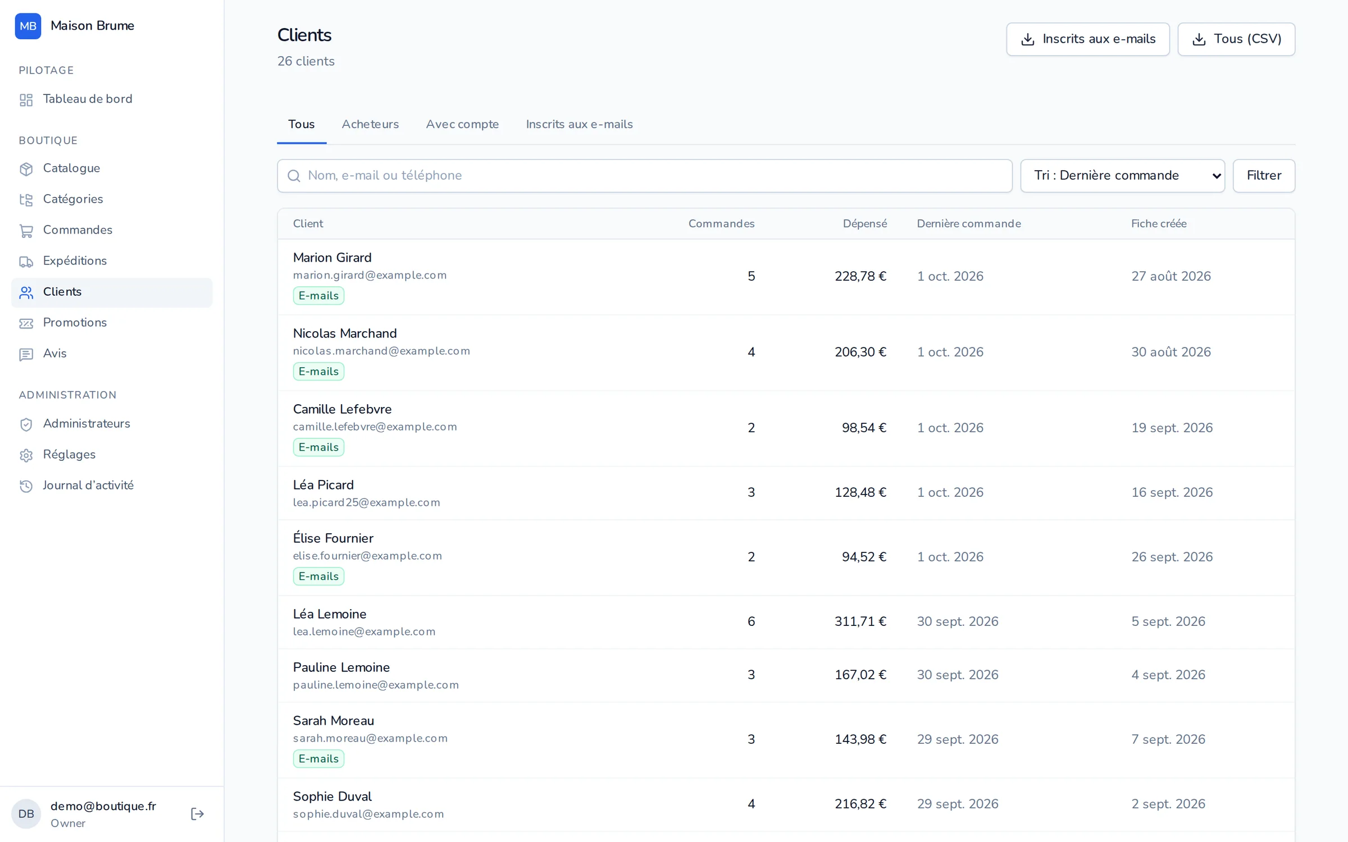Click the Administrateurs shield icon
This screenshot has width=1348, height=842.
(x=26, y=424)
